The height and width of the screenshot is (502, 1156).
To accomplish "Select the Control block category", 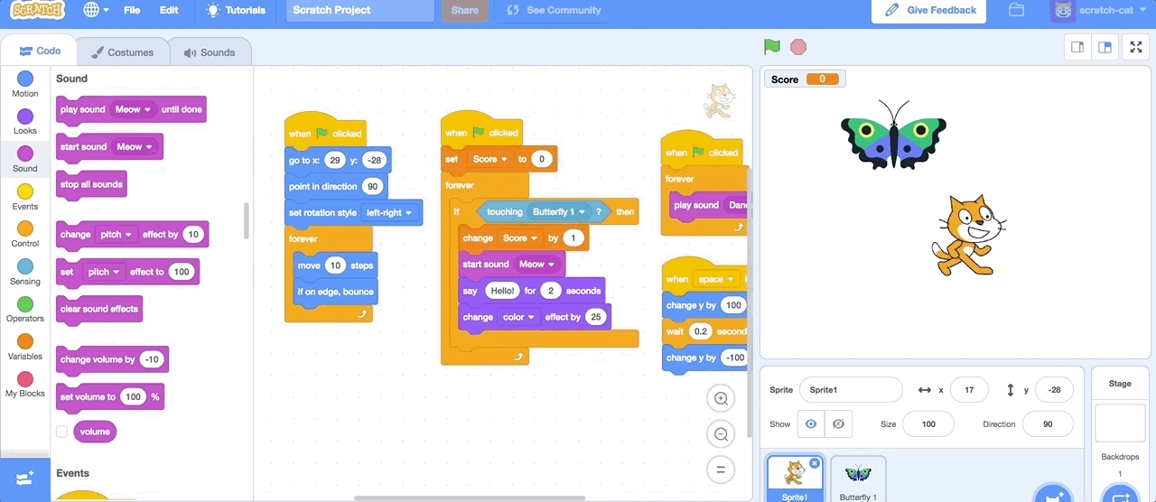I will click(x=25, y=235).
